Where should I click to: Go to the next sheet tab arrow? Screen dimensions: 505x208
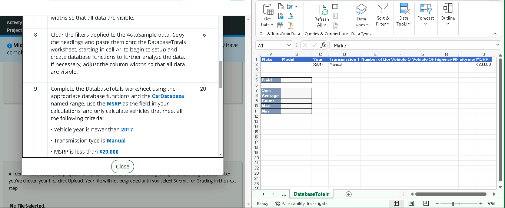[x=273, y=194]
